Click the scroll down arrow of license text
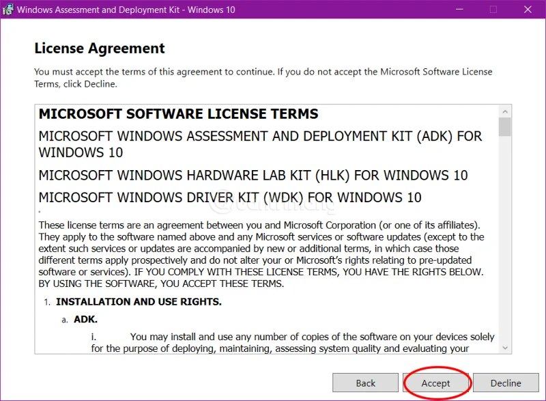The height and width of the screenshot is (401, 546). tap(505, 347)
